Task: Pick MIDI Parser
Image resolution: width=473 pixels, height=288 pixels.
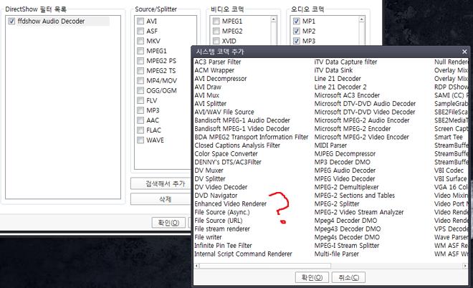Action: (330, 145)
